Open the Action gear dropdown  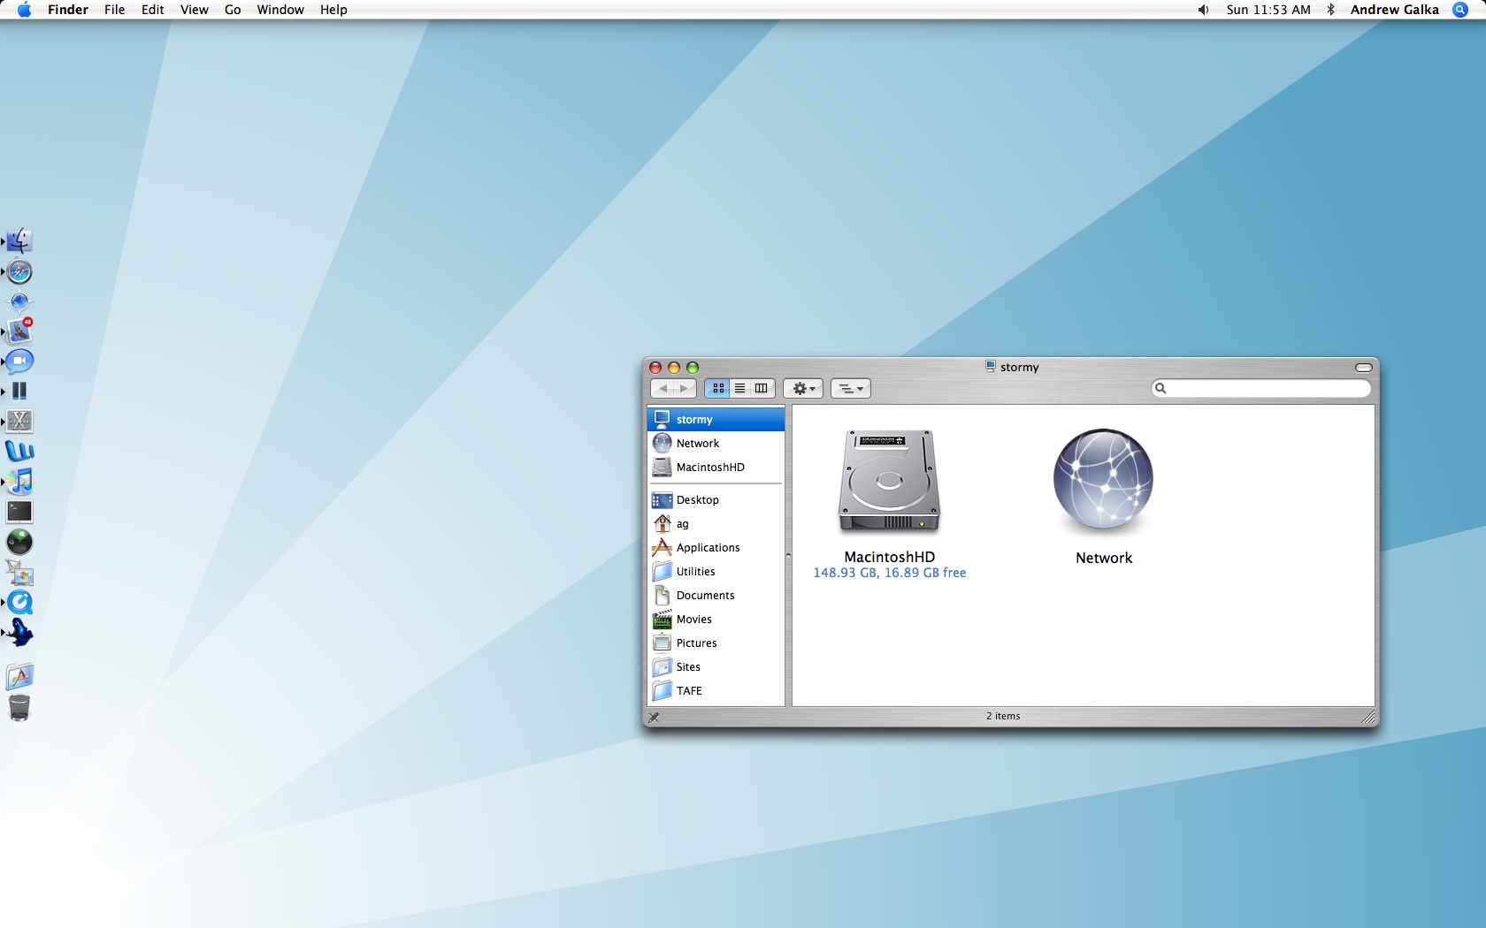[803, 388]
